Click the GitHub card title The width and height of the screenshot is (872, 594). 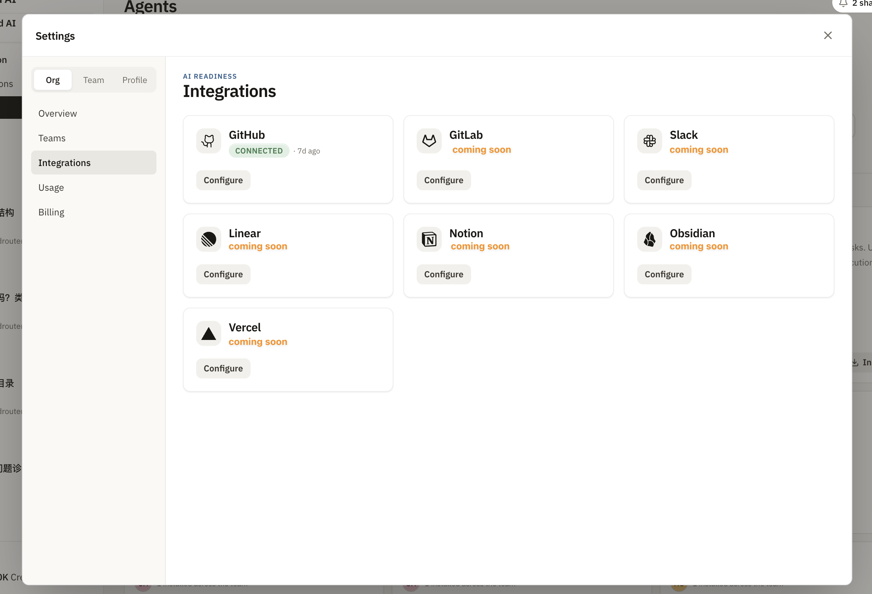tap(247, 135)
